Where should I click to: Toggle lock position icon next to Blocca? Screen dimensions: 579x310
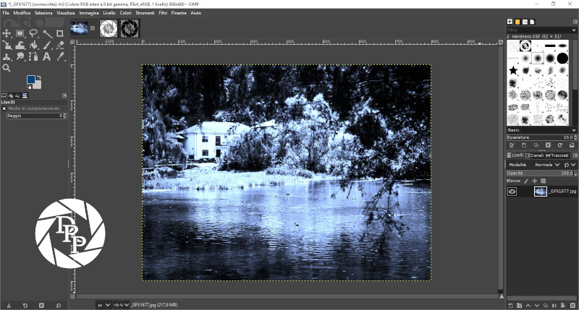pos(534,181)
